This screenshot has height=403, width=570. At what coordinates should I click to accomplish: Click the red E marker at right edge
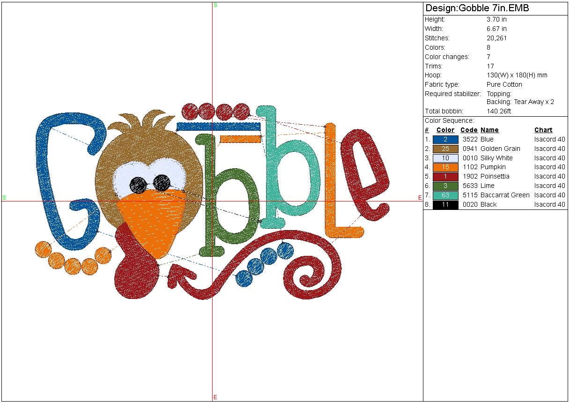(420, 198)
